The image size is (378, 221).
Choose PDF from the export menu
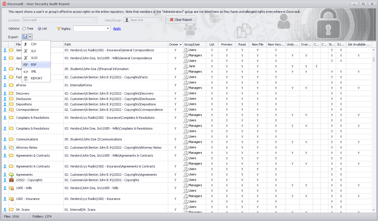pos(36,64)
